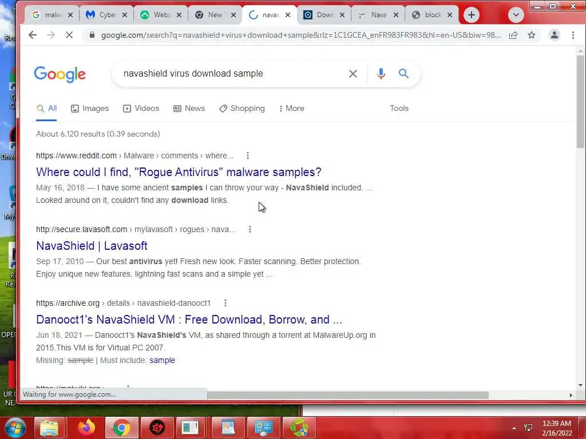586x439 pixels.
Task: Open 'Where could I find, Rogue Antivirus' result
Action: [179, 172]
